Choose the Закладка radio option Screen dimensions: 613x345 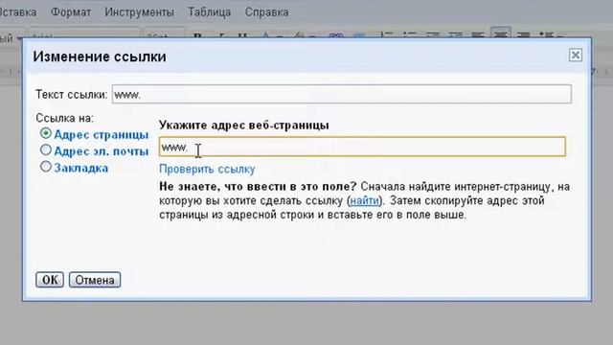[x=46, y=167]
